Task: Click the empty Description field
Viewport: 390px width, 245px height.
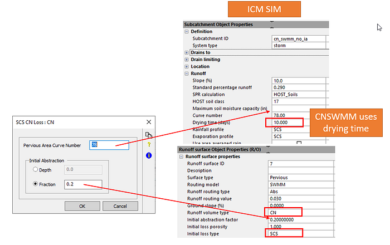Action: 301,171
